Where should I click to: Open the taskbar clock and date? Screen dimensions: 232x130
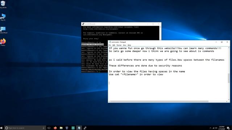(221, 128)
